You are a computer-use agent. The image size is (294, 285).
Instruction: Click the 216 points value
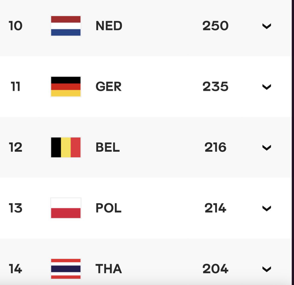coord(215,147)
